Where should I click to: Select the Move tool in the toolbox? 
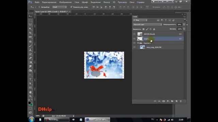point(30,16)
